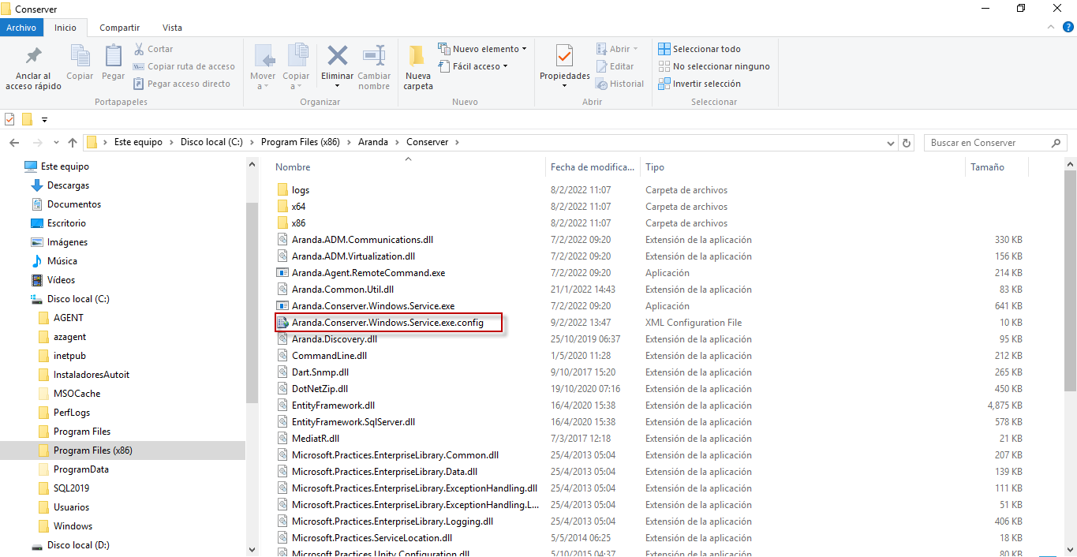Click Invertir selección
Viewport: 1077px width, 557px height.
700,84
